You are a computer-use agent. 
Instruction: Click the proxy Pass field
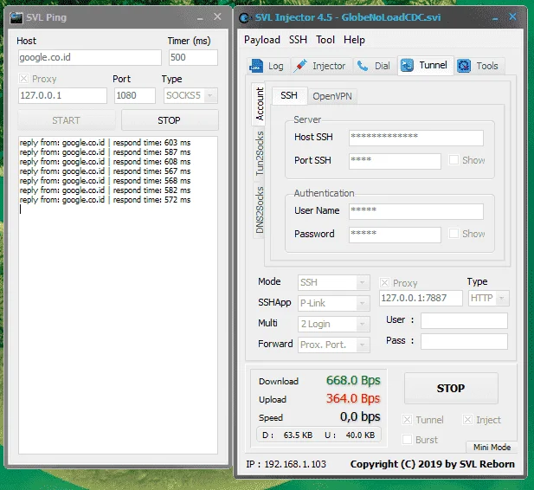pyautogui.click(x=464, y=341)
